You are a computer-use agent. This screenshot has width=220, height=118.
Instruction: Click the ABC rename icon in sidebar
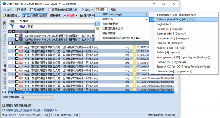point(4,31)
